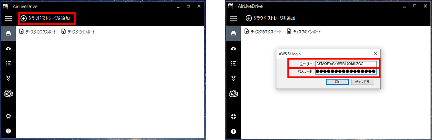Click AirLiveDrive app logo in left window title bar

[x=6, y=6]
